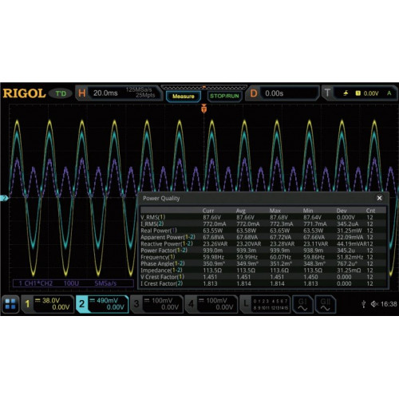Image resolution: width=399 pixels, height=399 pixels.
Task: Click the orange trigger position marker
Action: (x=203, y=109)
